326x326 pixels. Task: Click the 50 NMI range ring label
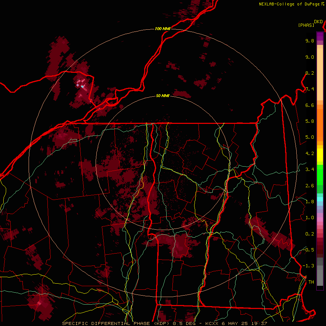(163, 96)
